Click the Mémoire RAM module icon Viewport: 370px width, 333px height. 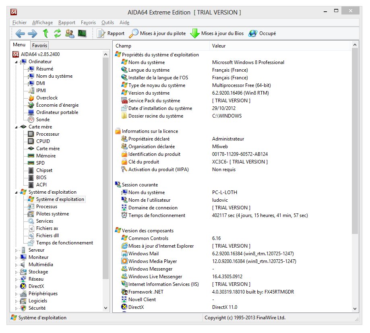click(x=31, y=155)
